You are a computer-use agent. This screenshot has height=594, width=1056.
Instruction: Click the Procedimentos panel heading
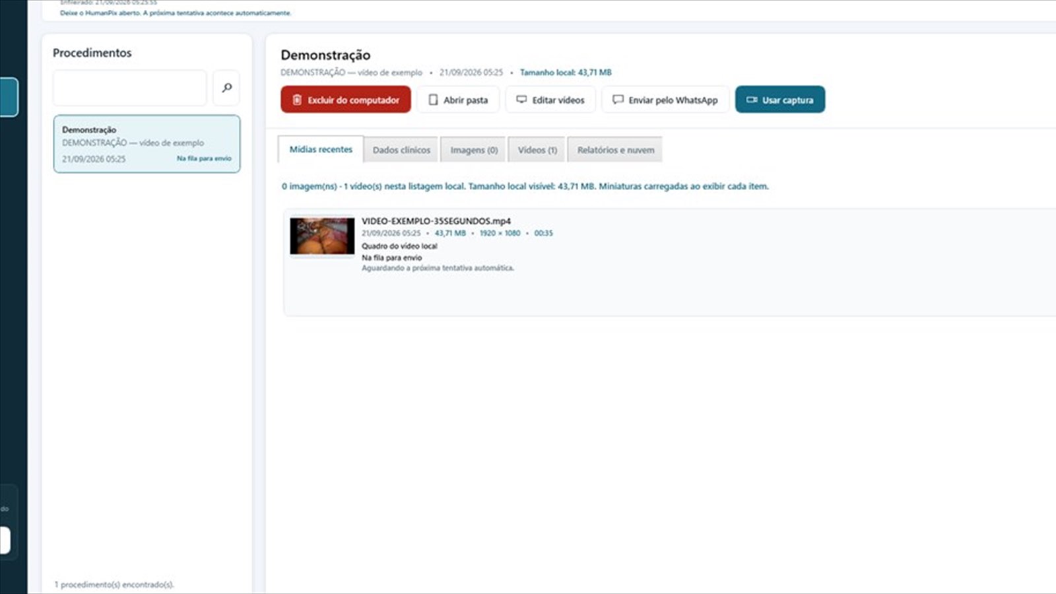[92, 53]
